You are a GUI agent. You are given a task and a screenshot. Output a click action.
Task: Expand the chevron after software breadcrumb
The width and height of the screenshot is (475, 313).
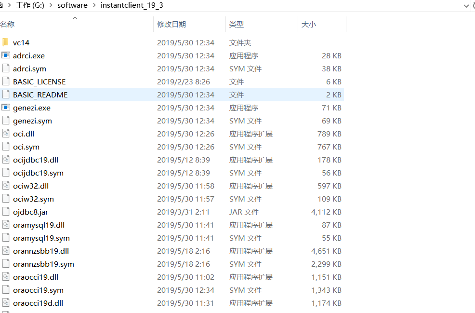[94, 5]
